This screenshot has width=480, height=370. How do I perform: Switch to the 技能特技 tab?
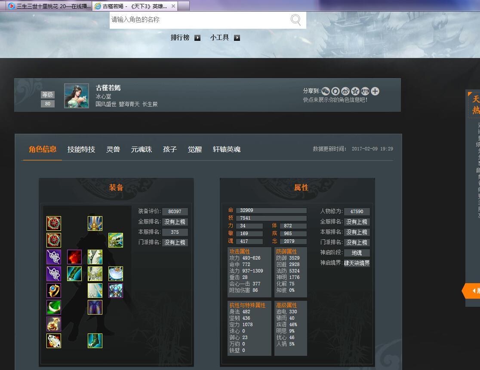[x=81, y=150]
